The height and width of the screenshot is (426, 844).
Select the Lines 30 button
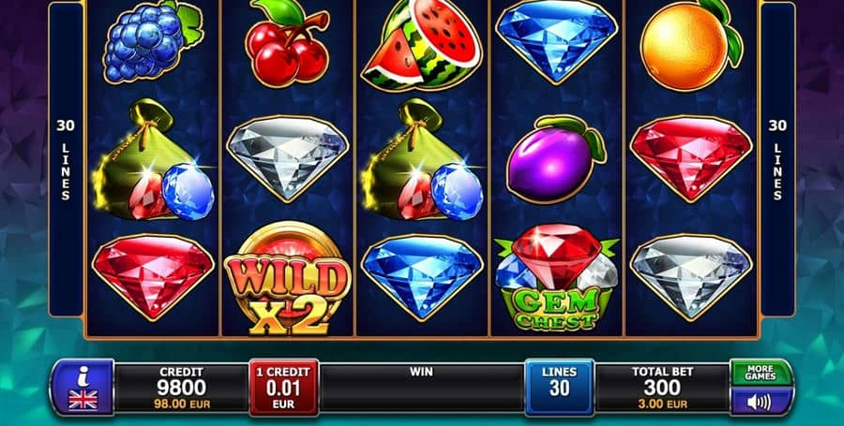click(x=559, y=388)
